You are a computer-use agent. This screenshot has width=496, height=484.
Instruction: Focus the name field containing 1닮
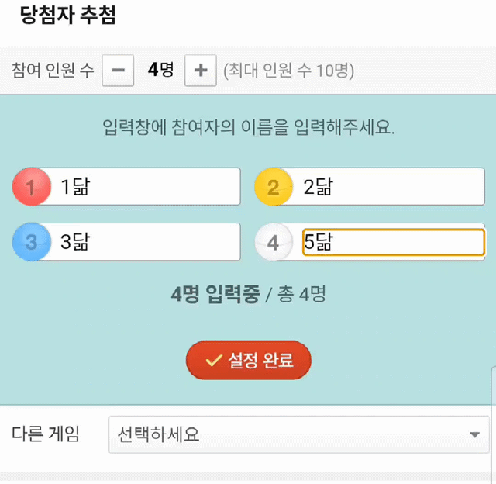143,187
